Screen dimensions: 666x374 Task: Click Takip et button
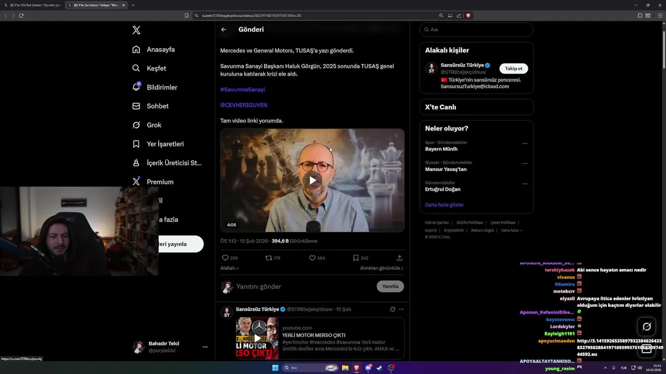coord(514,69)
